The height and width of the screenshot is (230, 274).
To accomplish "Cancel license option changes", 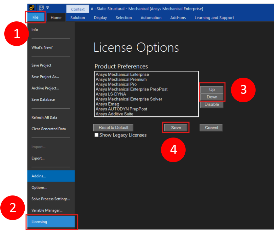I will click(211, 128).
